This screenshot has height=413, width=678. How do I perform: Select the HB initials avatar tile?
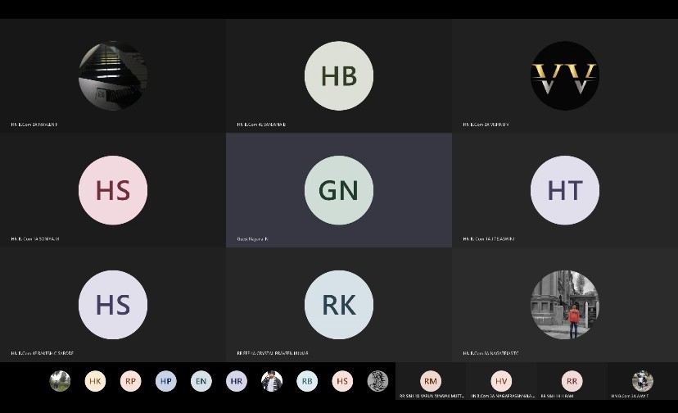point(338,75)
